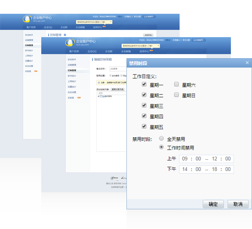Select 软件统计 in the back window sidebar
252x229 pixels.
click(x=29, y=50)
